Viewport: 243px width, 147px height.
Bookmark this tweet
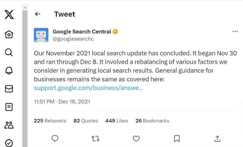(177, 138)
